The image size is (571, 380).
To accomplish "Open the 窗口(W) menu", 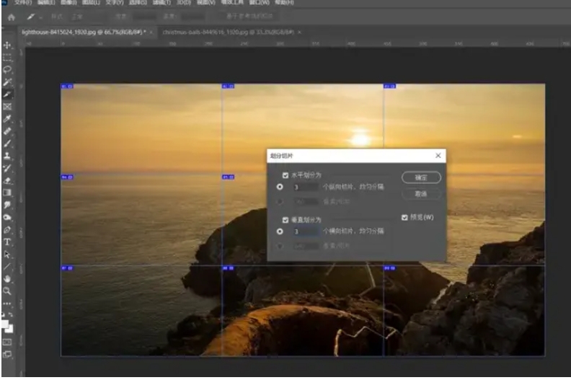I will point(260,3).
